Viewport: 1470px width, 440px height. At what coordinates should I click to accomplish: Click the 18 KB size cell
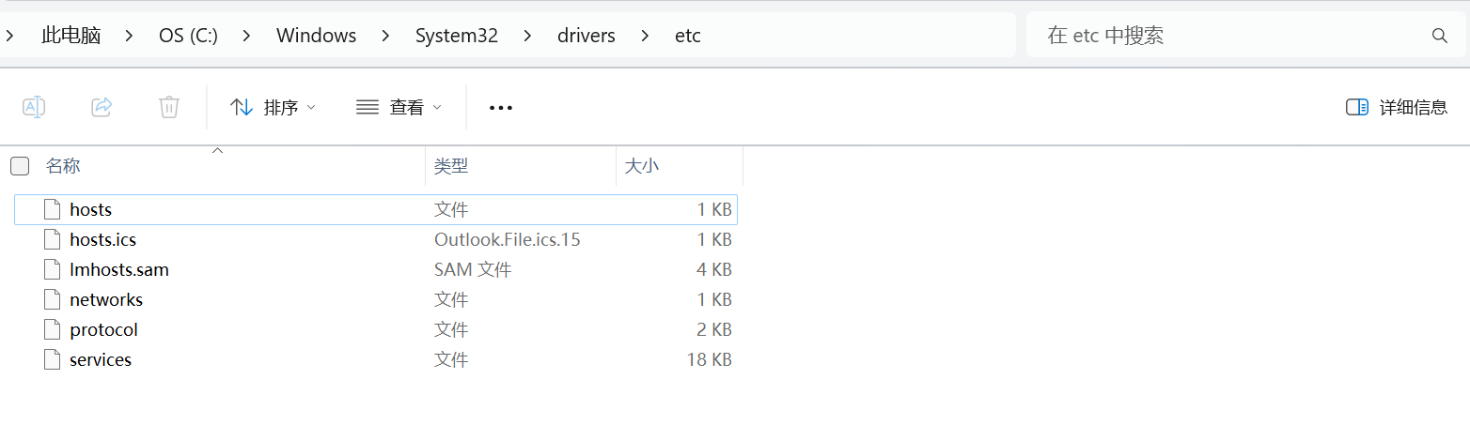click(710, 359)
